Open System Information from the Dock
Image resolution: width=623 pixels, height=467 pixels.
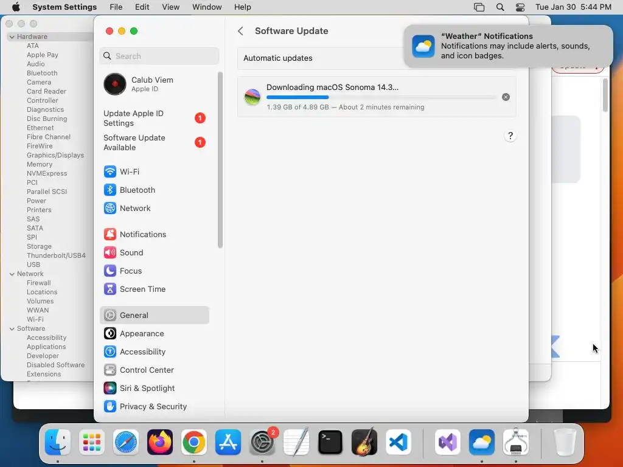click(x=516, y=442)
